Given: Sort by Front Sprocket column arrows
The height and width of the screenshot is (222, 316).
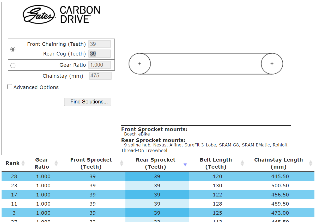Looking at the screenshot, I should pyautogui.click(x=121, y=163).
